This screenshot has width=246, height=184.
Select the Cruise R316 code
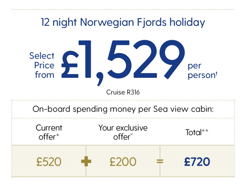(123, 92)
